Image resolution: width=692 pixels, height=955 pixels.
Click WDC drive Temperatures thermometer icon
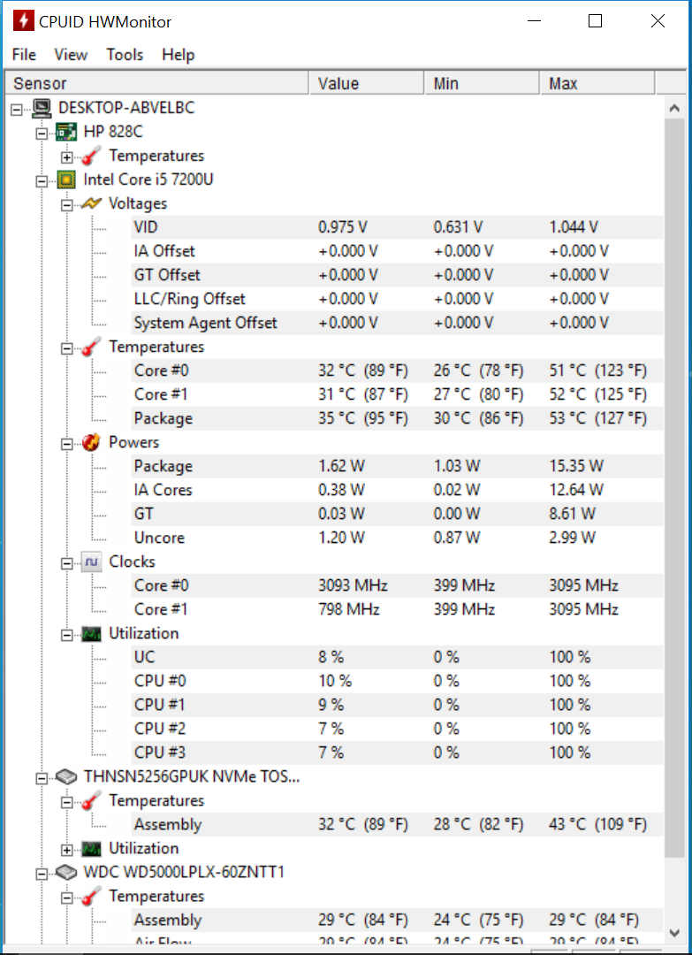click(91, 897)
